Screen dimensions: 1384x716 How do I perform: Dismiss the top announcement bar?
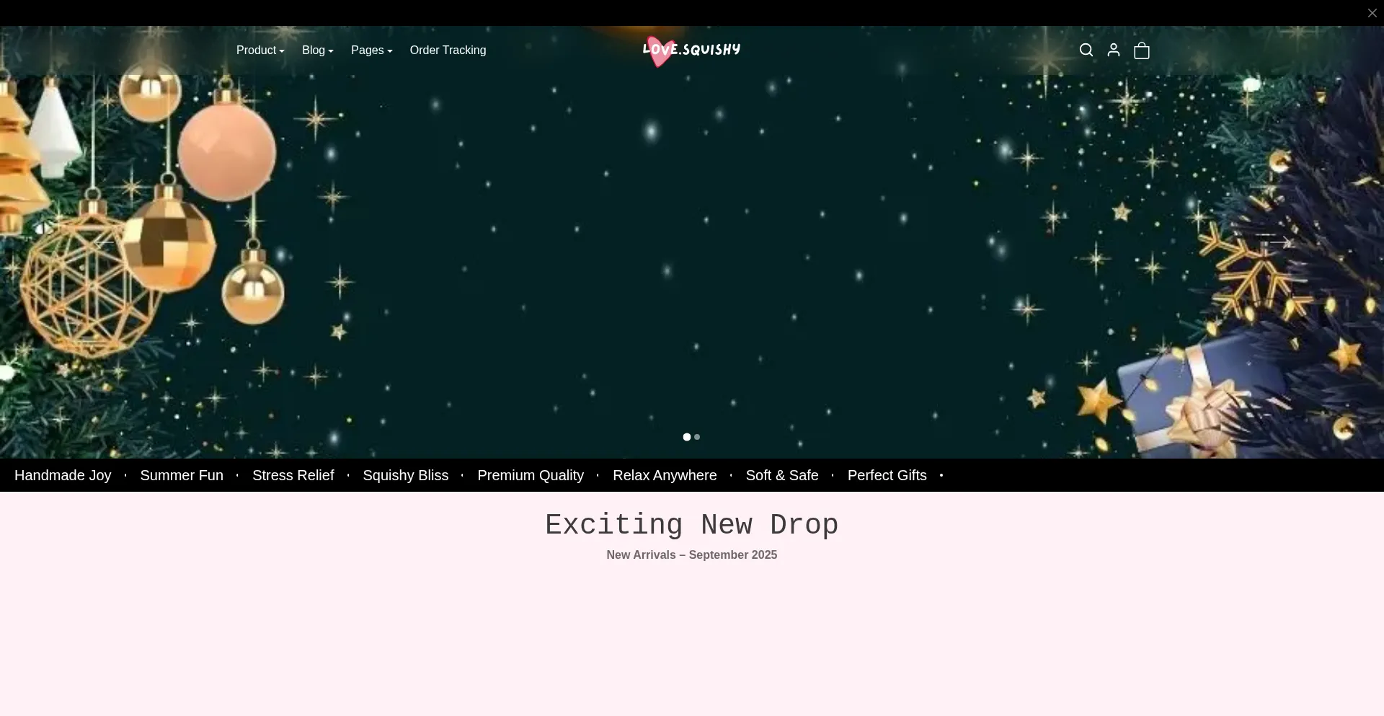tap(1372, 13)
